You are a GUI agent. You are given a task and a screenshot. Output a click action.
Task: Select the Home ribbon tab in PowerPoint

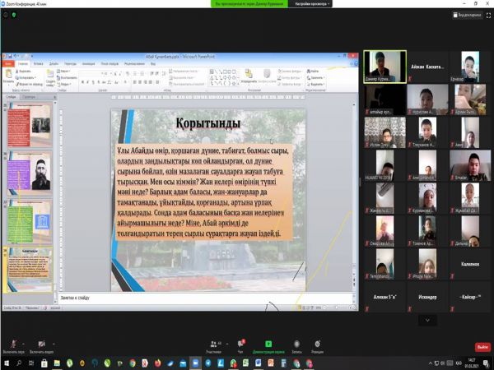coord(23,63)
